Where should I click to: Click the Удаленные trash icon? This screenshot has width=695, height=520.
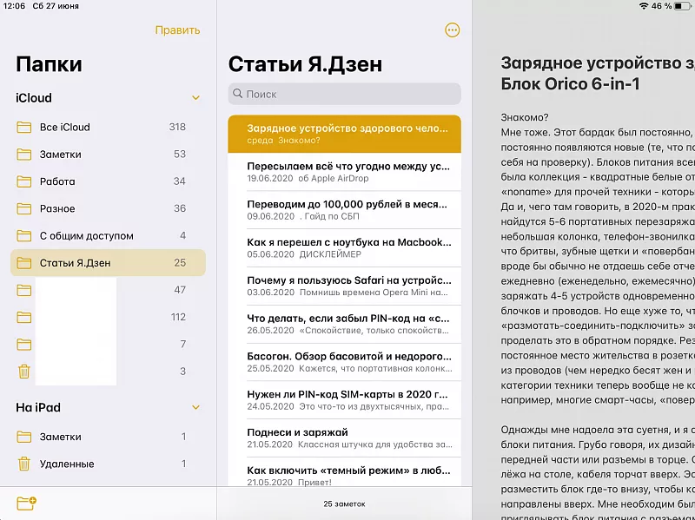(x=24, y=464)
